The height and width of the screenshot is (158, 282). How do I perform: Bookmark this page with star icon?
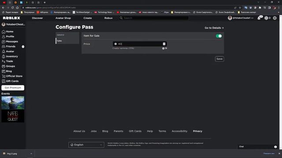[240, 8]
